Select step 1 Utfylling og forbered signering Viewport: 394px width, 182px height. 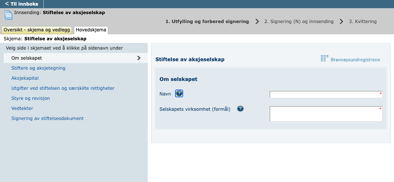pyautogui.click(x=207, y=22)
